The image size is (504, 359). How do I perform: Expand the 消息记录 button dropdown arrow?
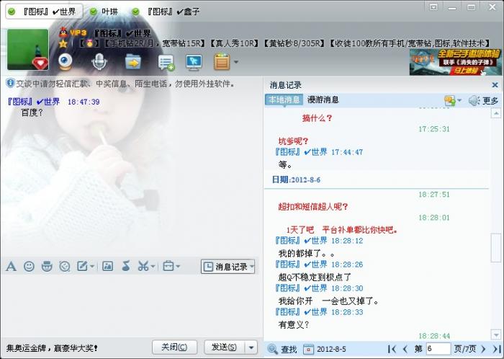(x=252, y=267)
